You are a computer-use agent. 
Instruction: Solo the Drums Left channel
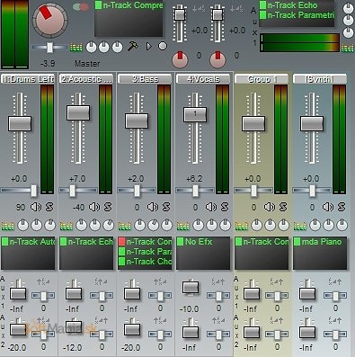[x=49, y=207]
